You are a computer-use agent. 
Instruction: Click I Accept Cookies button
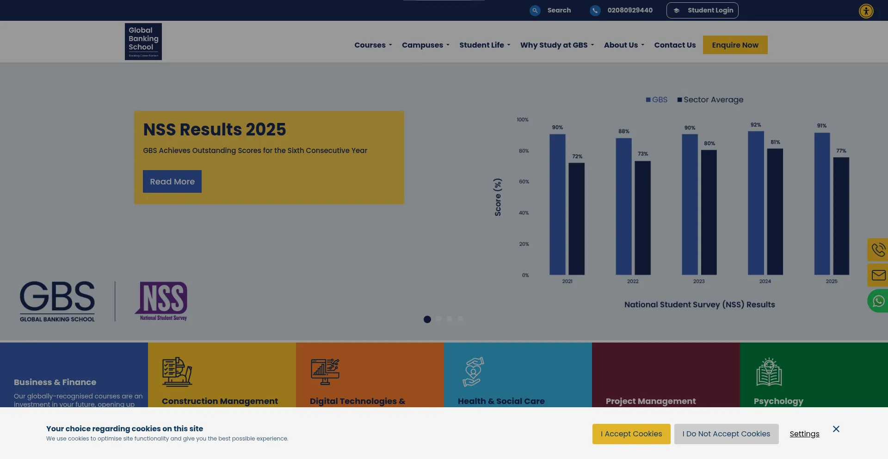point(631,434)
